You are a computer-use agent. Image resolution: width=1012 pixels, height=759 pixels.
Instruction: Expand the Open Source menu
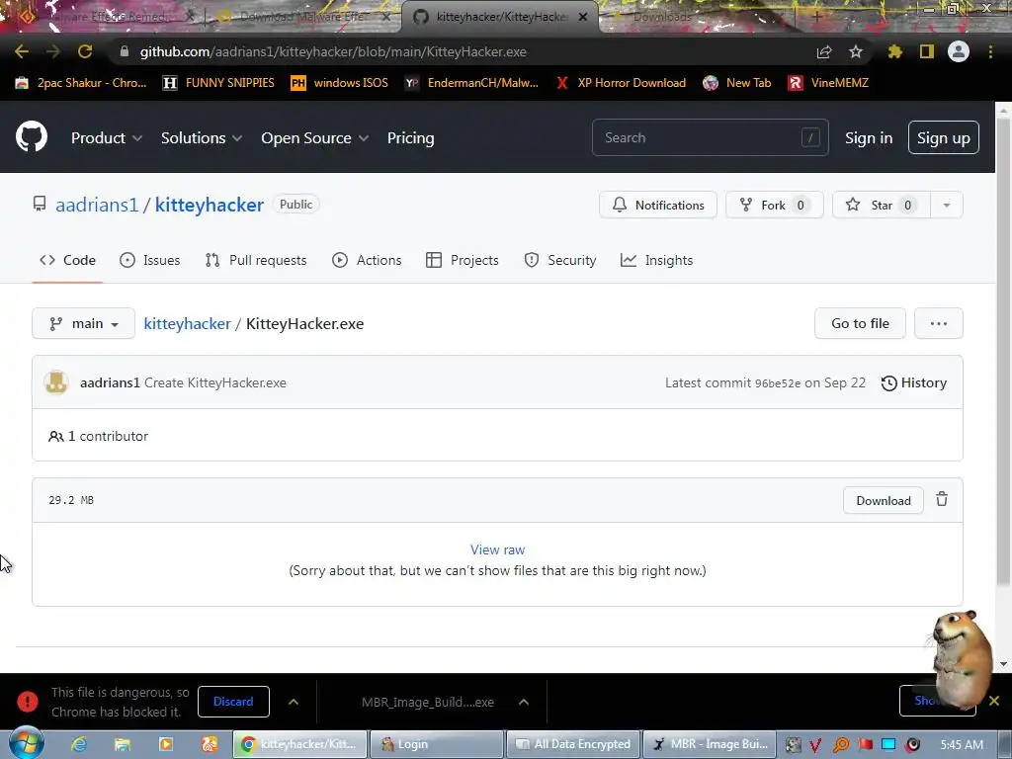[315, 138]
